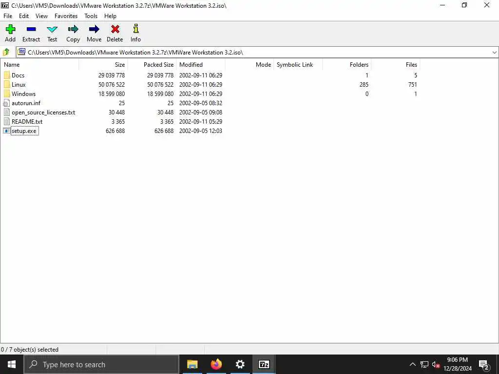Open the Windows Start menu

[x=12, y=364]
